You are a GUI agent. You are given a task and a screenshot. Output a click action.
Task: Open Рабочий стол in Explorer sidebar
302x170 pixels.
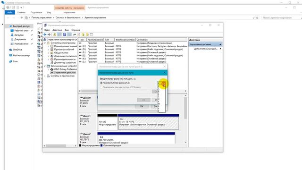(x=21, y=30)
